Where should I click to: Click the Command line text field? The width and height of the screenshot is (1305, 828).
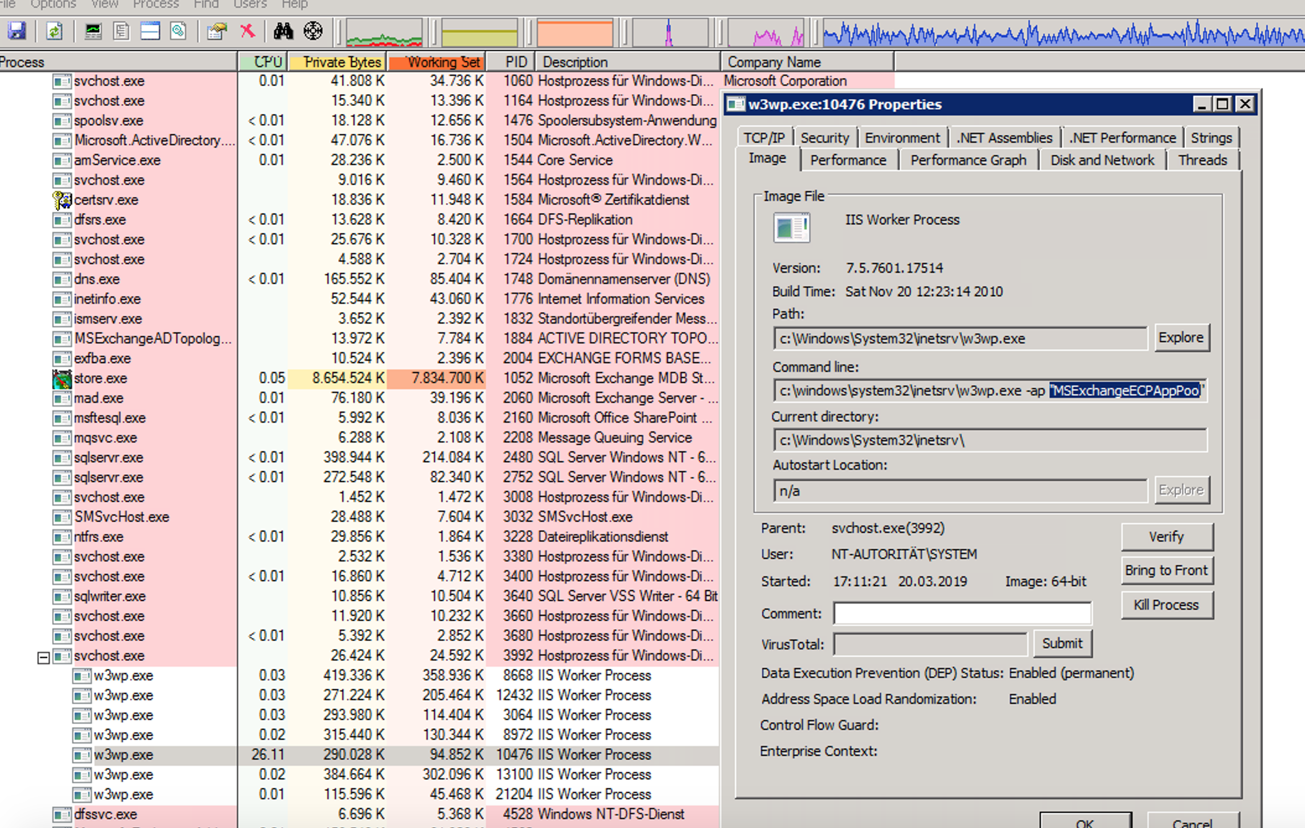(990, 390)
